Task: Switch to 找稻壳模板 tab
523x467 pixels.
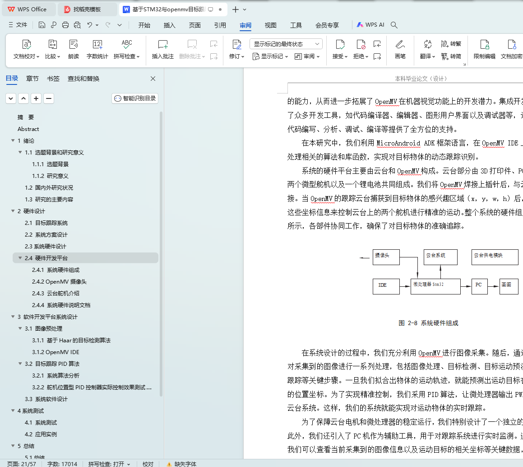Action: (88, 9)
